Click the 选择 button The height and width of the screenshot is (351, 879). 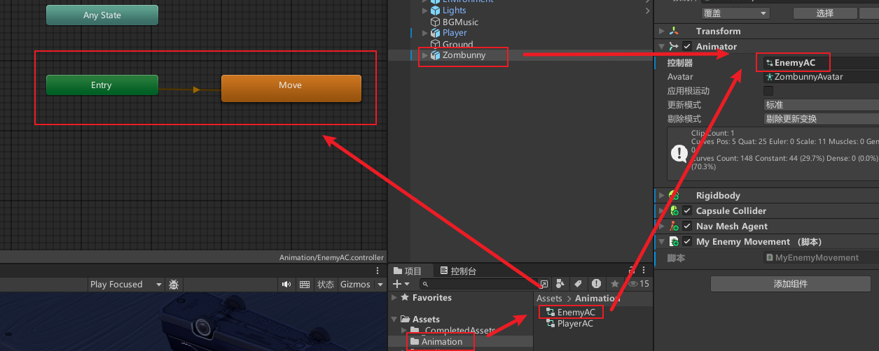tap(824, 13)
